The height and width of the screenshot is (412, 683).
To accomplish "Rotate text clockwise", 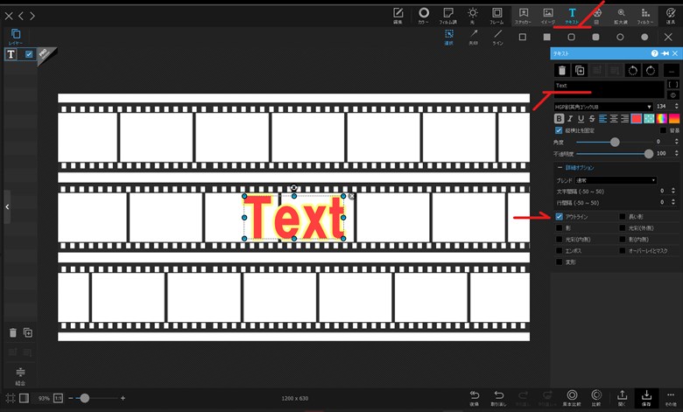I will pos(651,70).
